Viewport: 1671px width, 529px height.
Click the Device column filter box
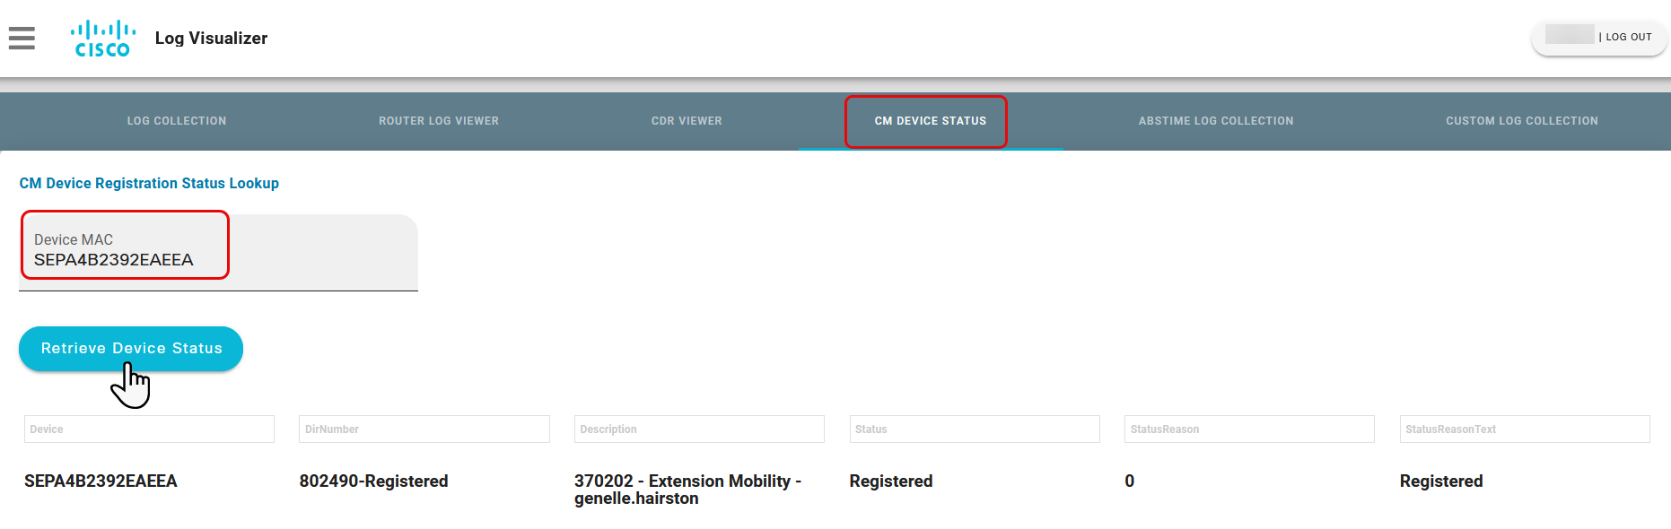pyautogui.click(x=149, y=429)
